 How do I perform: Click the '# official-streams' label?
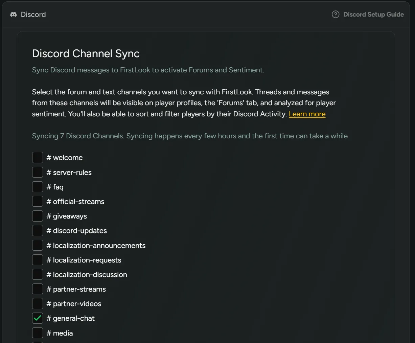tap(75, 202)
